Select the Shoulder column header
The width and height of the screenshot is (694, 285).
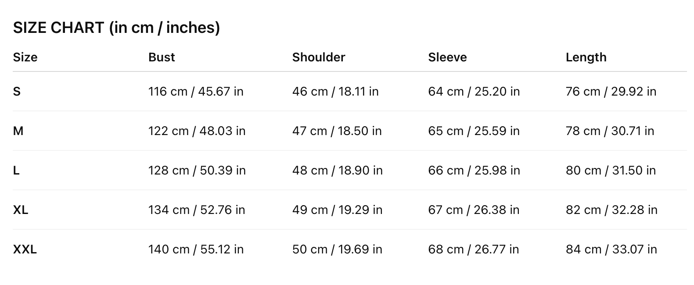(319, 57)
